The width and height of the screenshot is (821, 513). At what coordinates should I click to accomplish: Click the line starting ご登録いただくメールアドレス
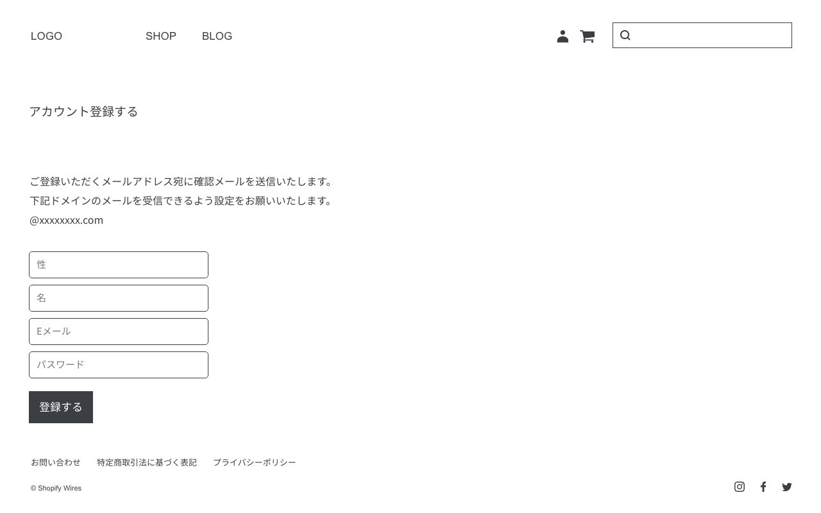(x=182, y=181)
